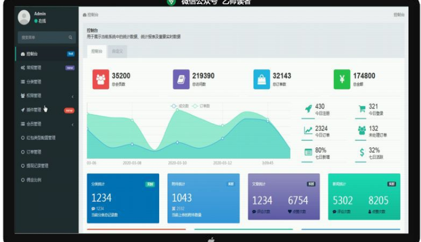Click the 2020-03-08 date label on chart
Viewport: 421px width, 242px height.
132,163
